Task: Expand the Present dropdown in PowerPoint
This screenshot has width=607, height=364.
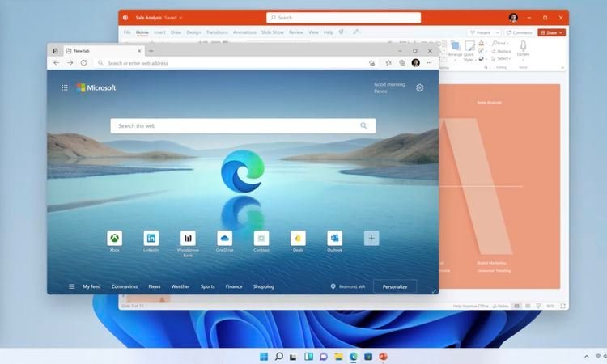Action: tap(496, 32)
